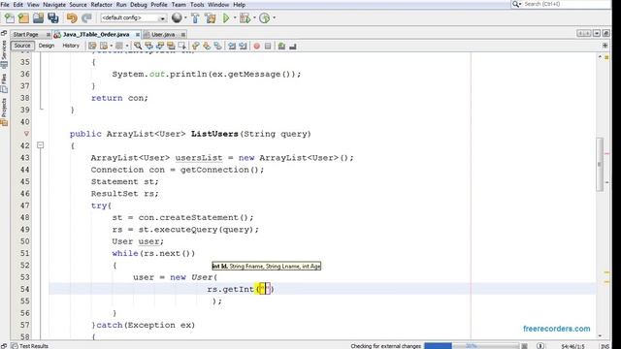
Task: Open the Navigate menu
Action: click(x=54, y=5)
